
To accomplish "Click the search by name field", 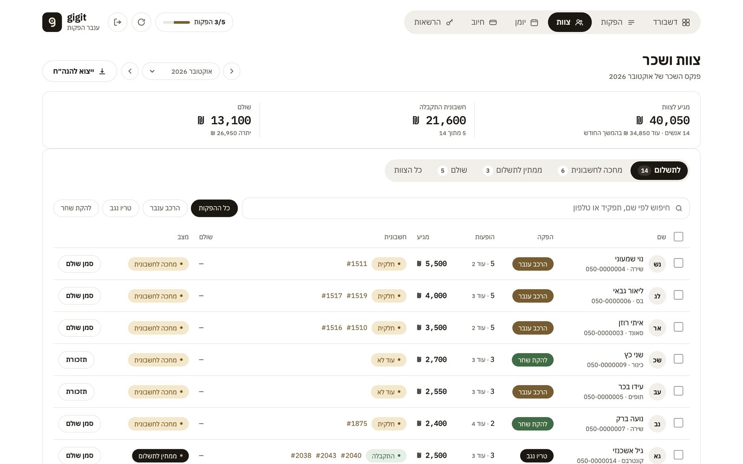I will click(466, 208).
